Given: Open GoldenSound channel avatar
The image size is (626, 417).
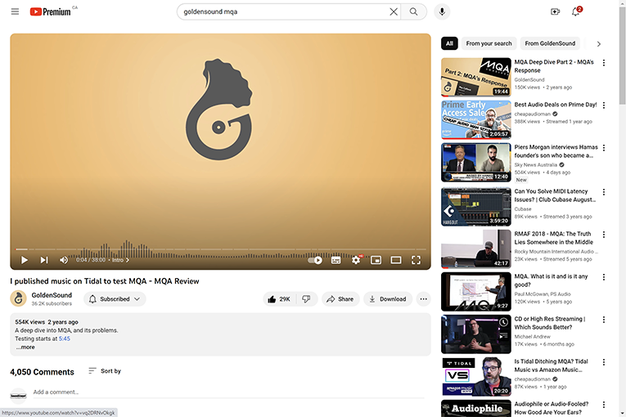Looking at the screenshot, I should click(18, 298).
